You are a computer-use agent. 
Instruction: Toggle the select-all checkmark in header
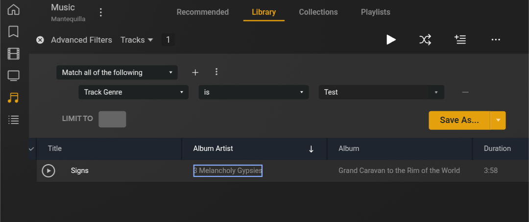32,148
